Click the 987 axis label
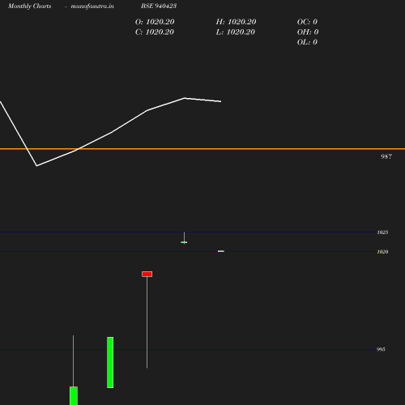This screenshot has height=405, width=405. [386, 156]
